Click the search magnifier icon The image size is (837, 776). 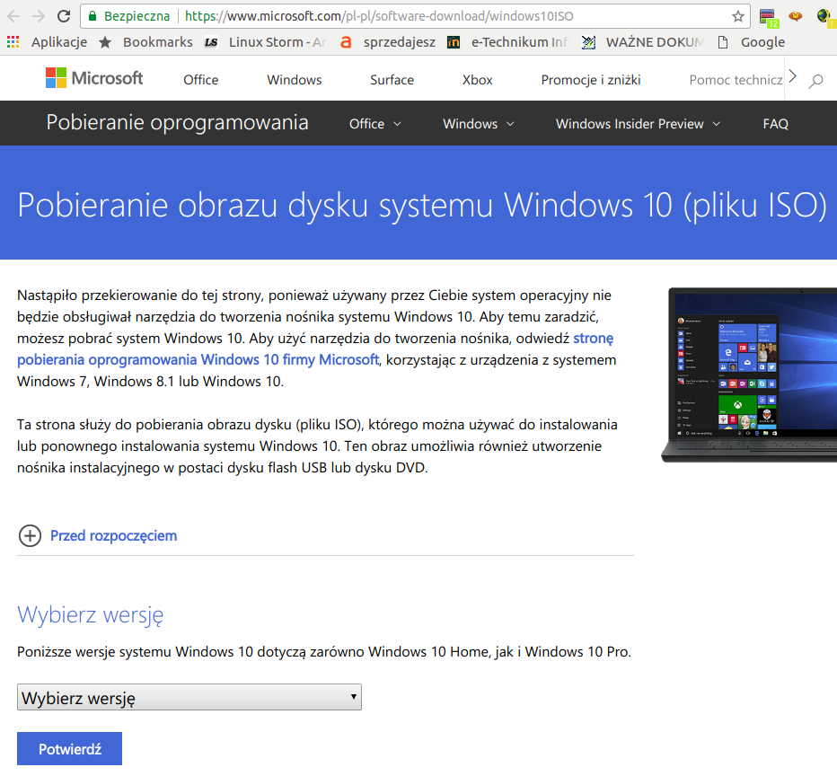(815, 81)
